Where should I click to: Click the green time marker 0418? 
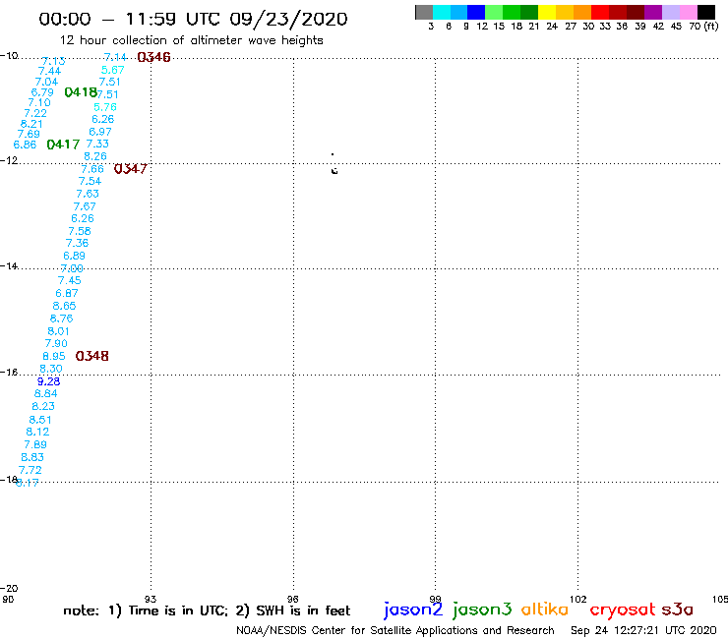81,92
